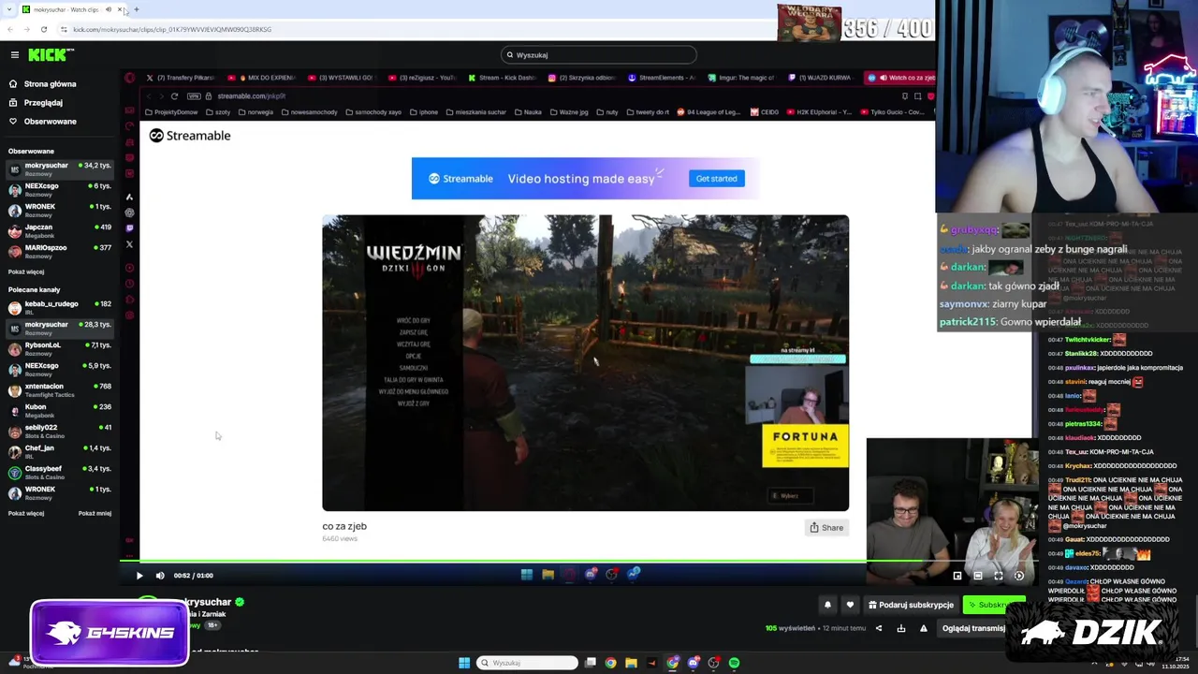Click Share under the Streamable video
Image resolution: width=1198 pixels, height=674 pixels.
tap(826, 528)
